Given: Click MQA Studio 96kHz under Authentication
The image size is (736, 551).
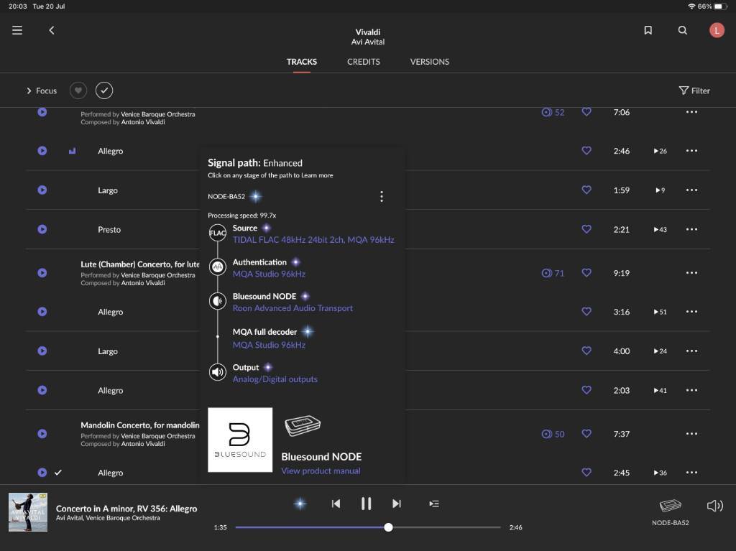Looking at the screenshot, I should click(x=269, y=274).
